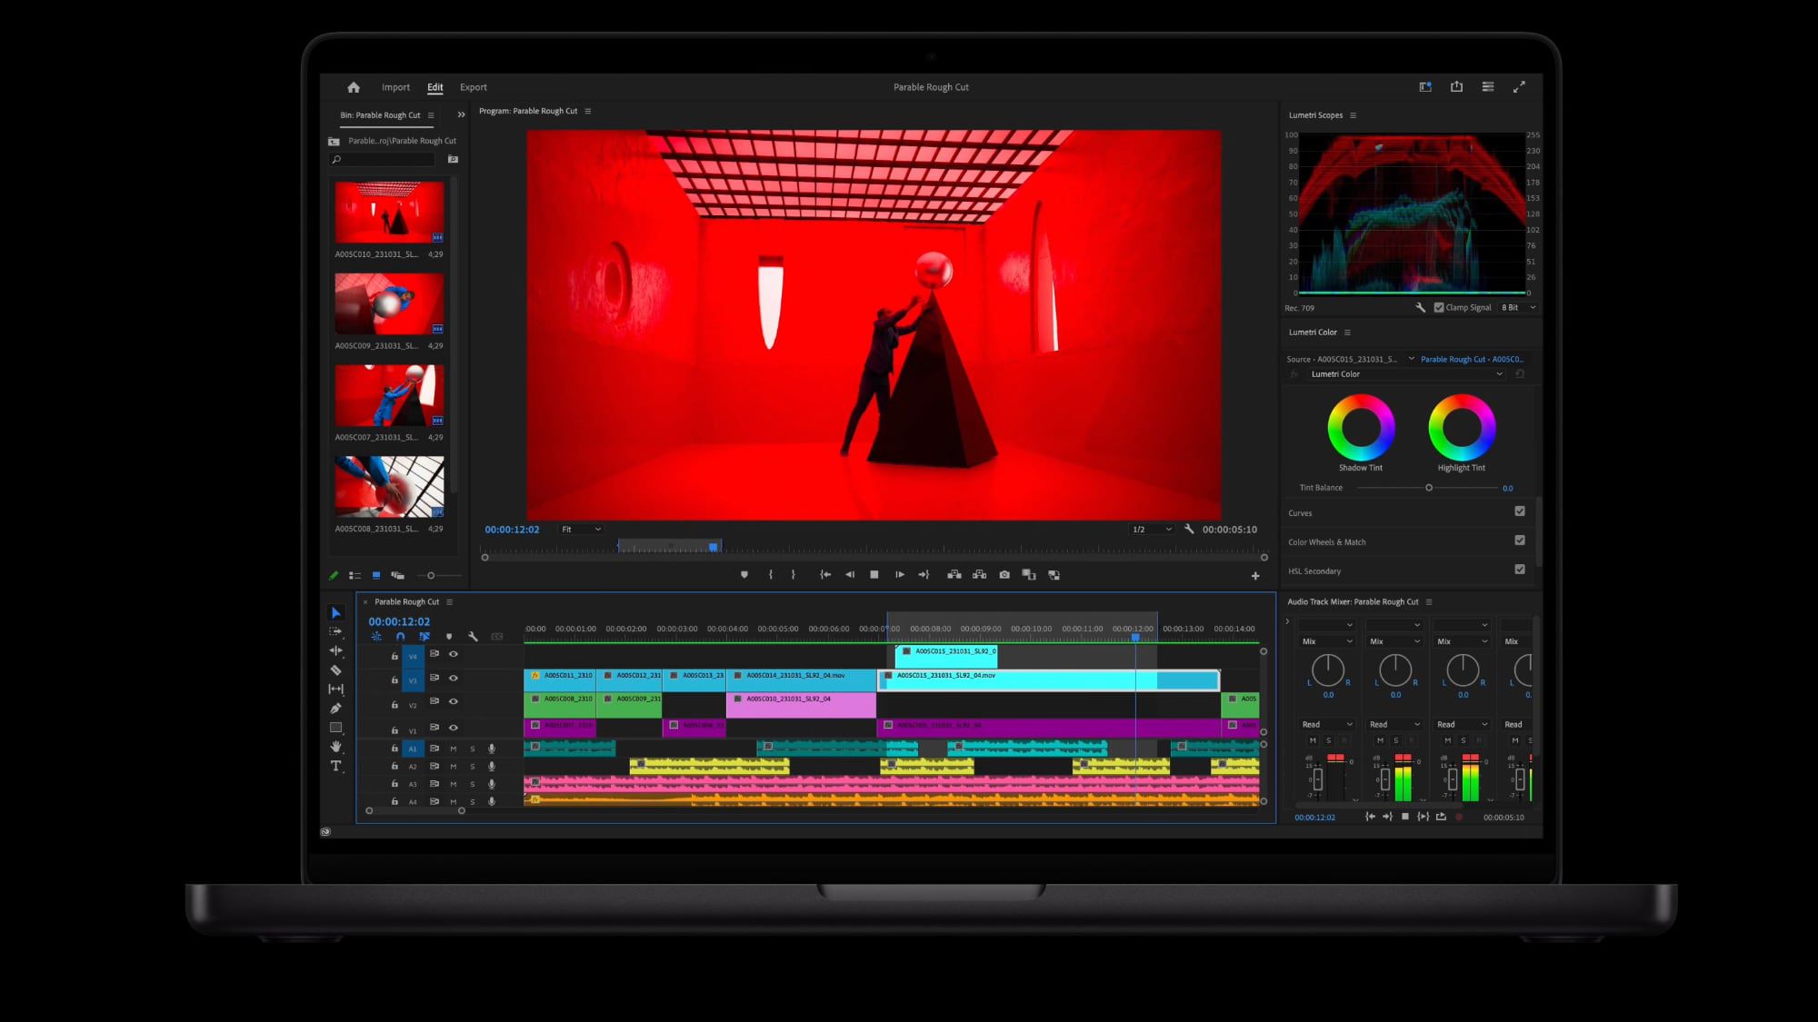Enable the Snap magnet in the timeline

pyautogui.click(x=400, y=637)
